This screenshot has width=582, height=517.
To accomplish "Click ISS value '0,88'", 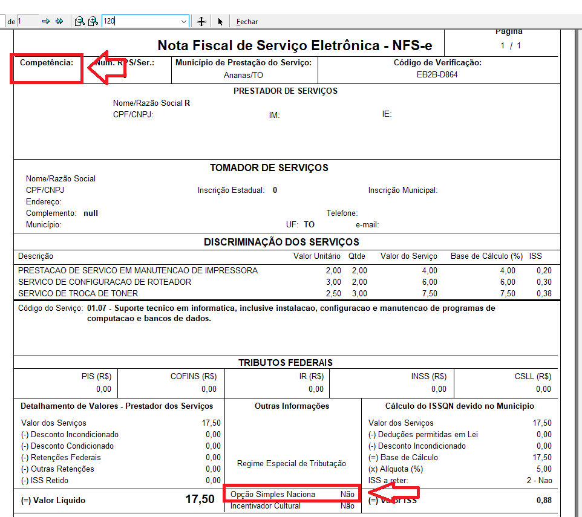I will click(544, 500).
